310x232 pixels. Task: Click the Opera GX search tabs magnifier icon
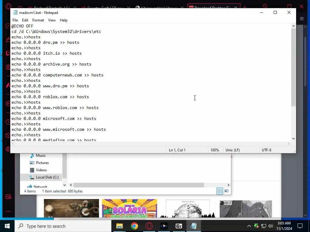(x=265, y=6)
